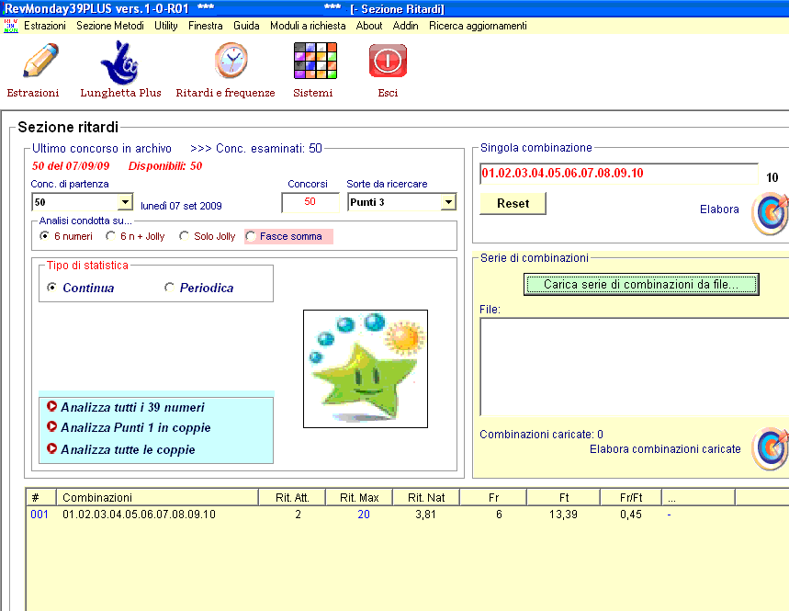
Task: Open the Addin menu
Action: [x=405, y=26]
